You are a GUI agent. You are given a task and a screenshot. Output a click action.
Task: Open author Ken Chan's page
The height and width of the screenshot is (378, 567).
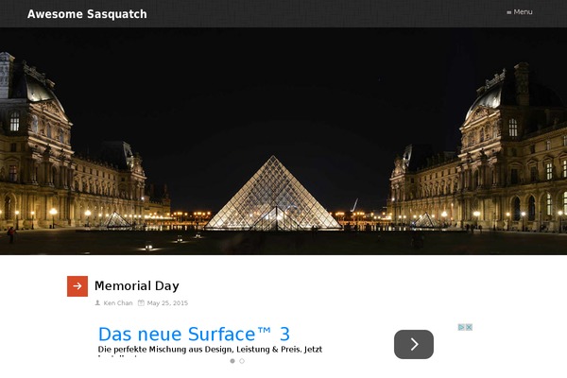[x=118, y=303]
